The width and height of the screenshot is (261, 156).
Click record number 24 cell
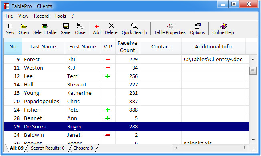click(x=13, y=110)
